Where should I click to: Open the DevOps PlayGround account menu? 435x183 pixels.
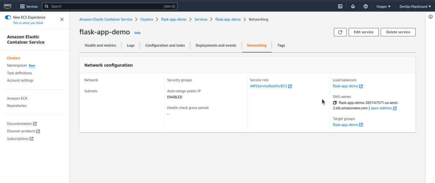point(415,6)
